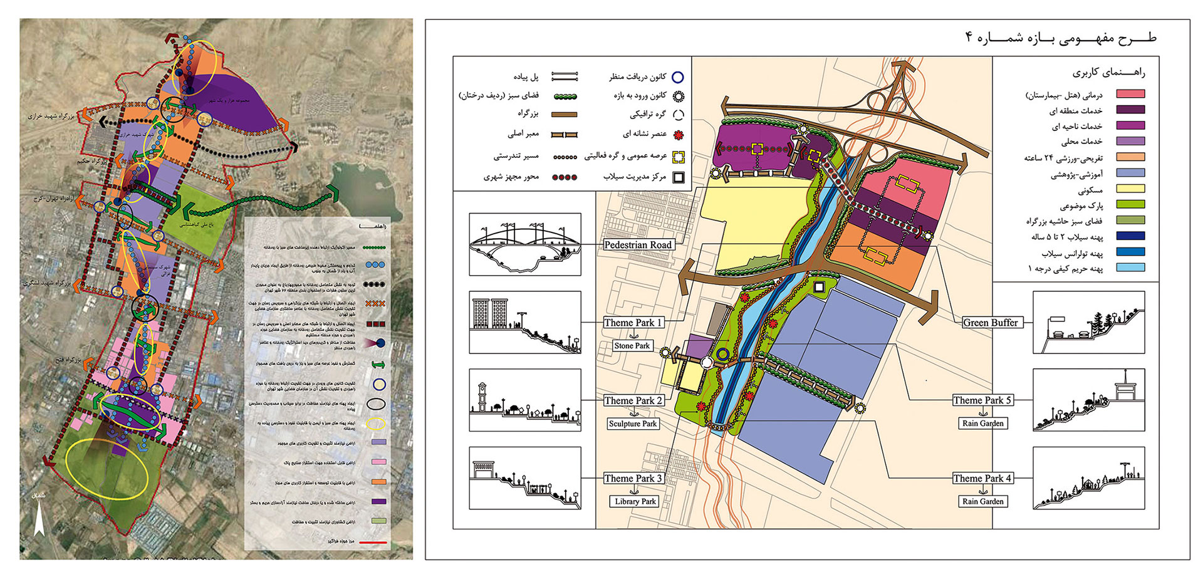This screenshot has width=1203, height=577.
Task: Click the Pedestrian Road label
Action: pyautogui.click(x=637, y=245)
